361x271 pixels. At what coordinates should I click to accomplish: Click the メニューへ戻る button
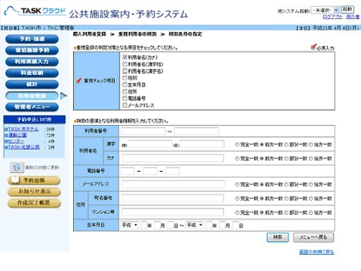click(x=313, y=237)
